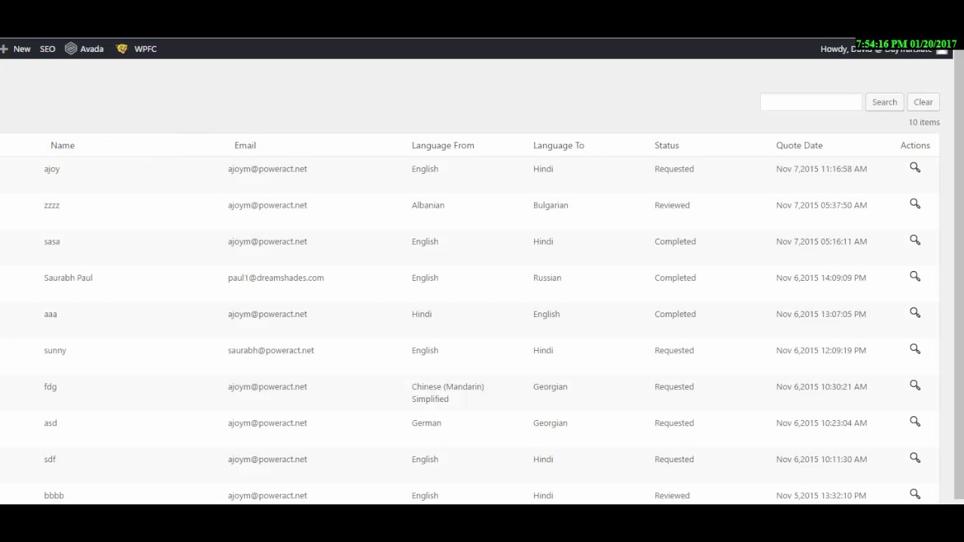Click 'Hindi' language from in aaa row

click(x=422, y=314)
